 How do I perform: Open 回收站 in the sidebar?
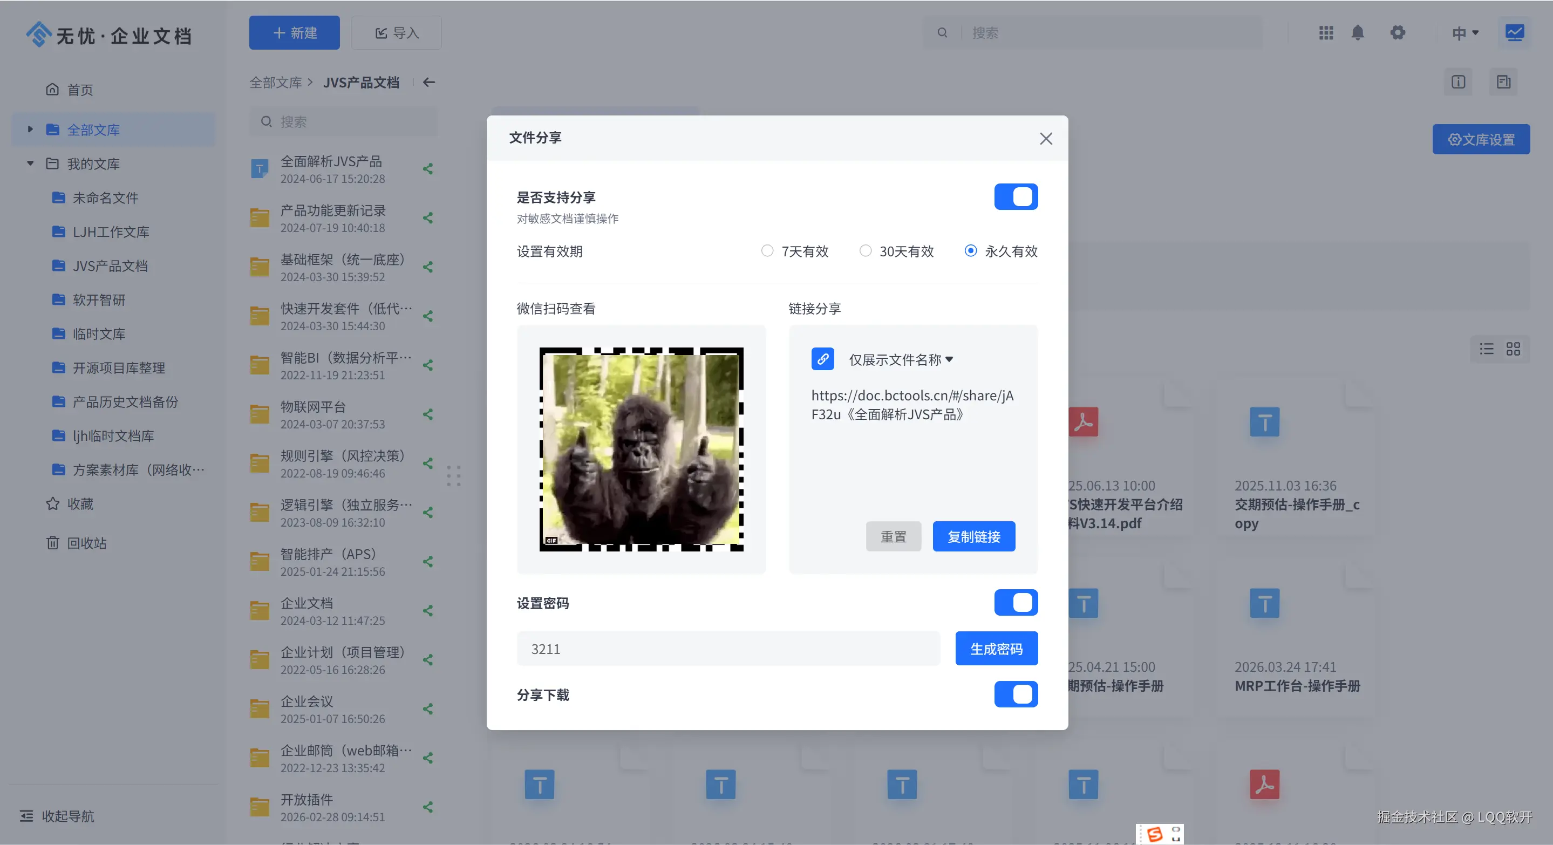[x=86, y=543]
